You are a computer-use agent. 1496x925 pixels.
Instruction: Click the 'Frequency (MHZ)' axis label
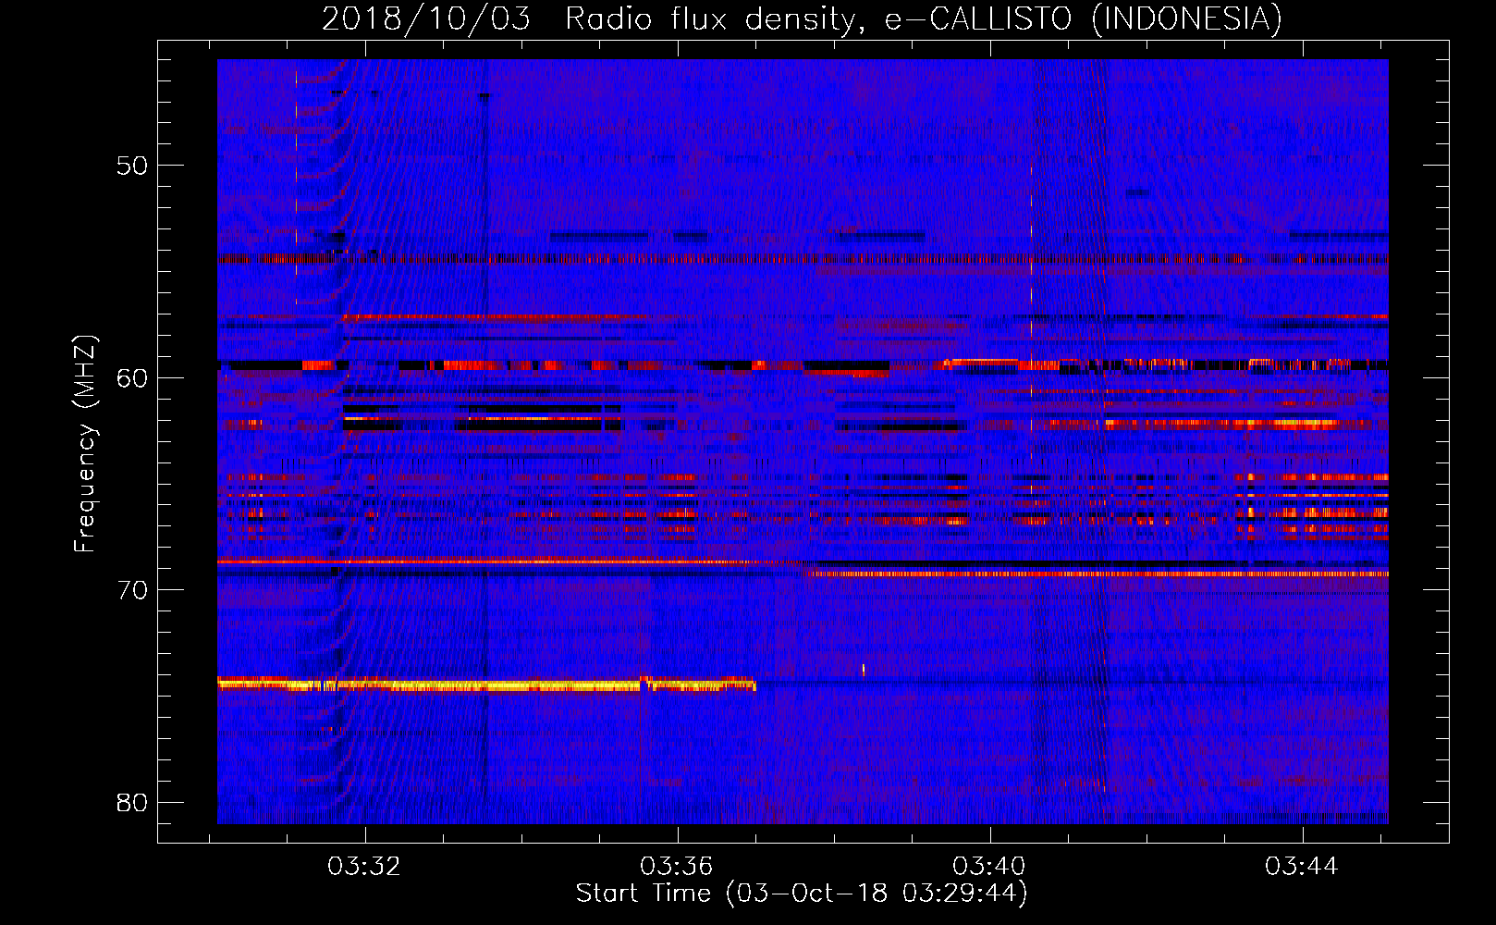[x=85, y=444]
